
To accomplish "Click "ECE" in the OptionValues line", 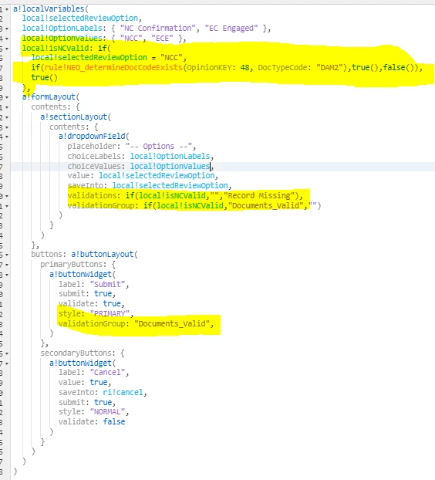I will (162, 39).
